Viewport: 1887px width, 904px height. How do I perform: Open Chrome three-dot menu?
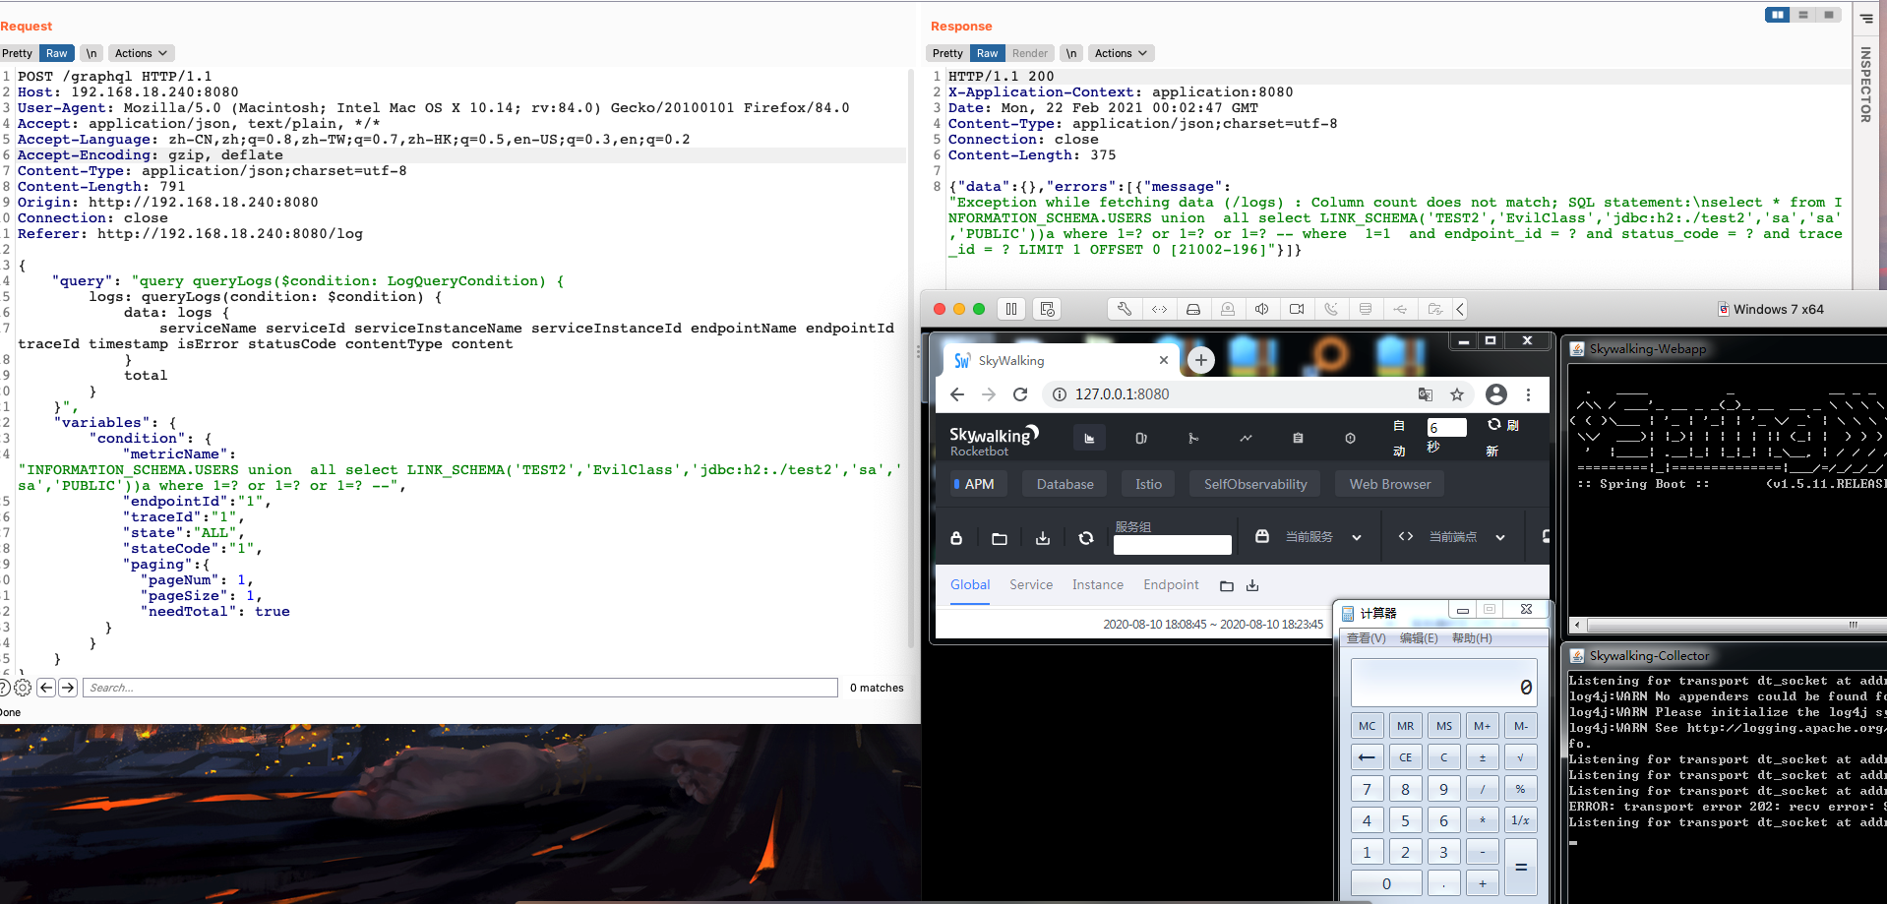1528,394
